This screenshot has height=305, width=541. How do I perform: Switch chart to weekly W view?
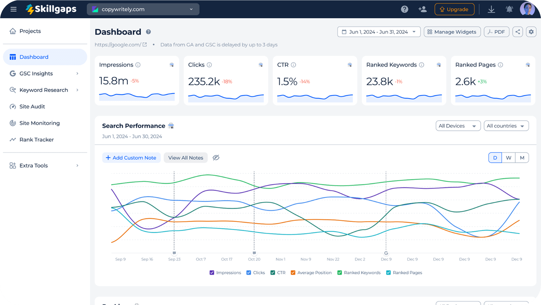508,158
